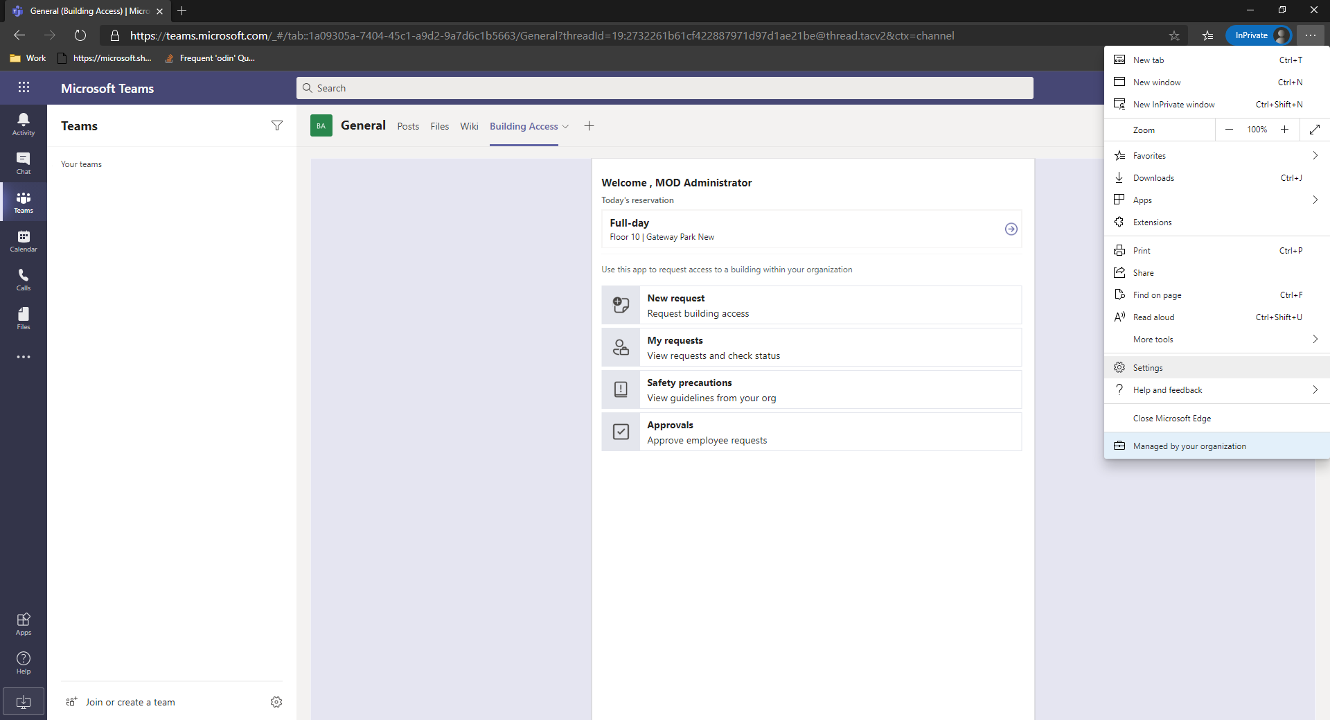Focus the Teams Search box
Screen dimensions: 1330x720
(665, 88)
